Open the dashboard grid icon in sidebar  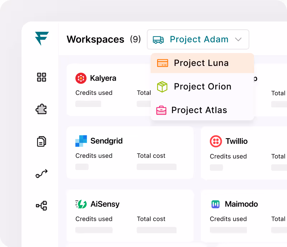tap(42, 77)
